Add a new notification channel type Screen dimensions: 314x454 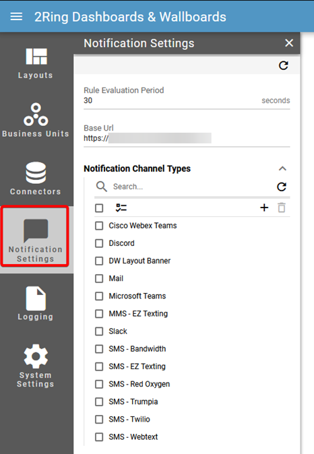pos(264,207)
